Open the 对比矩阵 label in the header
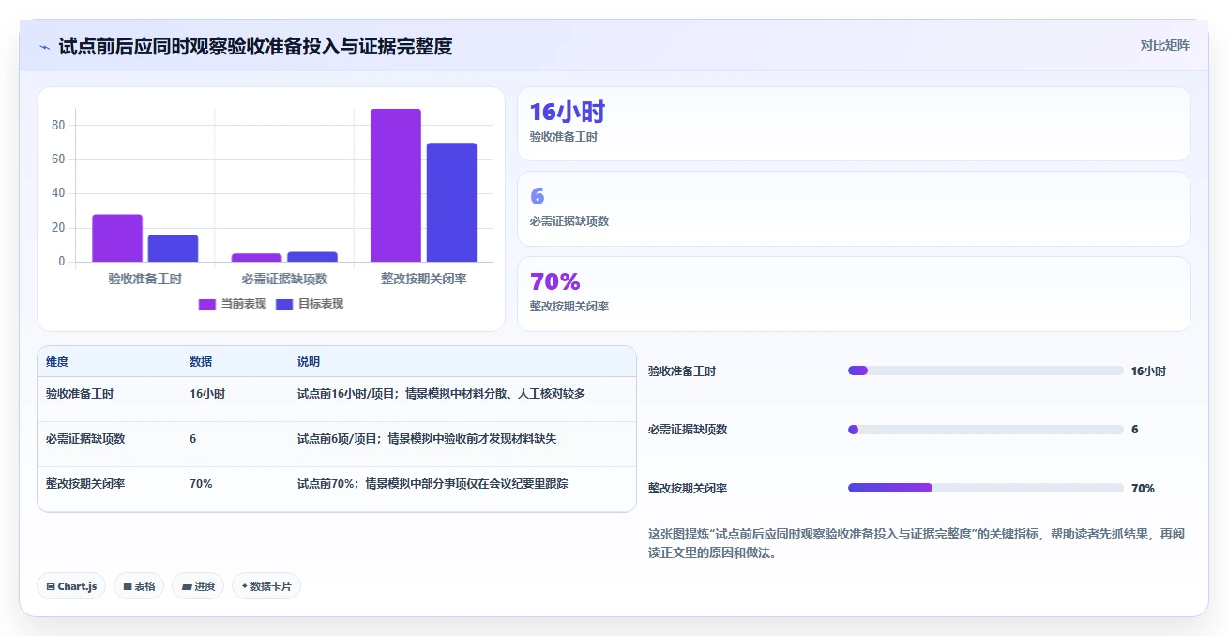The image size is (1228, 636). click(1164, 45)
